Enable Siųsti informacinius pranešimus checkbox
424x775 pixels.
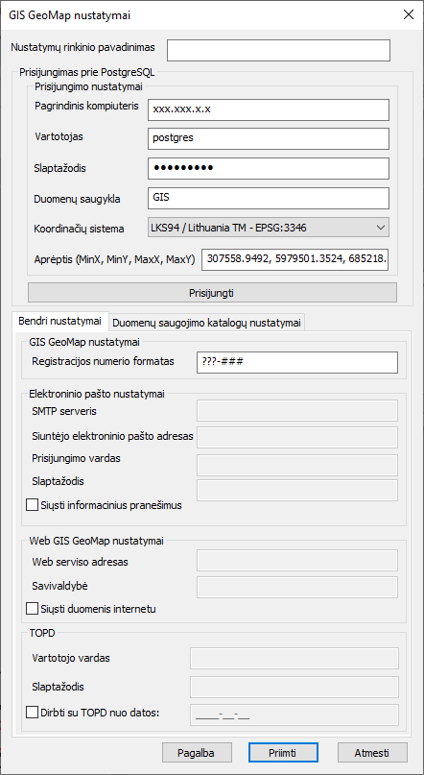click(x=32, y=504)
